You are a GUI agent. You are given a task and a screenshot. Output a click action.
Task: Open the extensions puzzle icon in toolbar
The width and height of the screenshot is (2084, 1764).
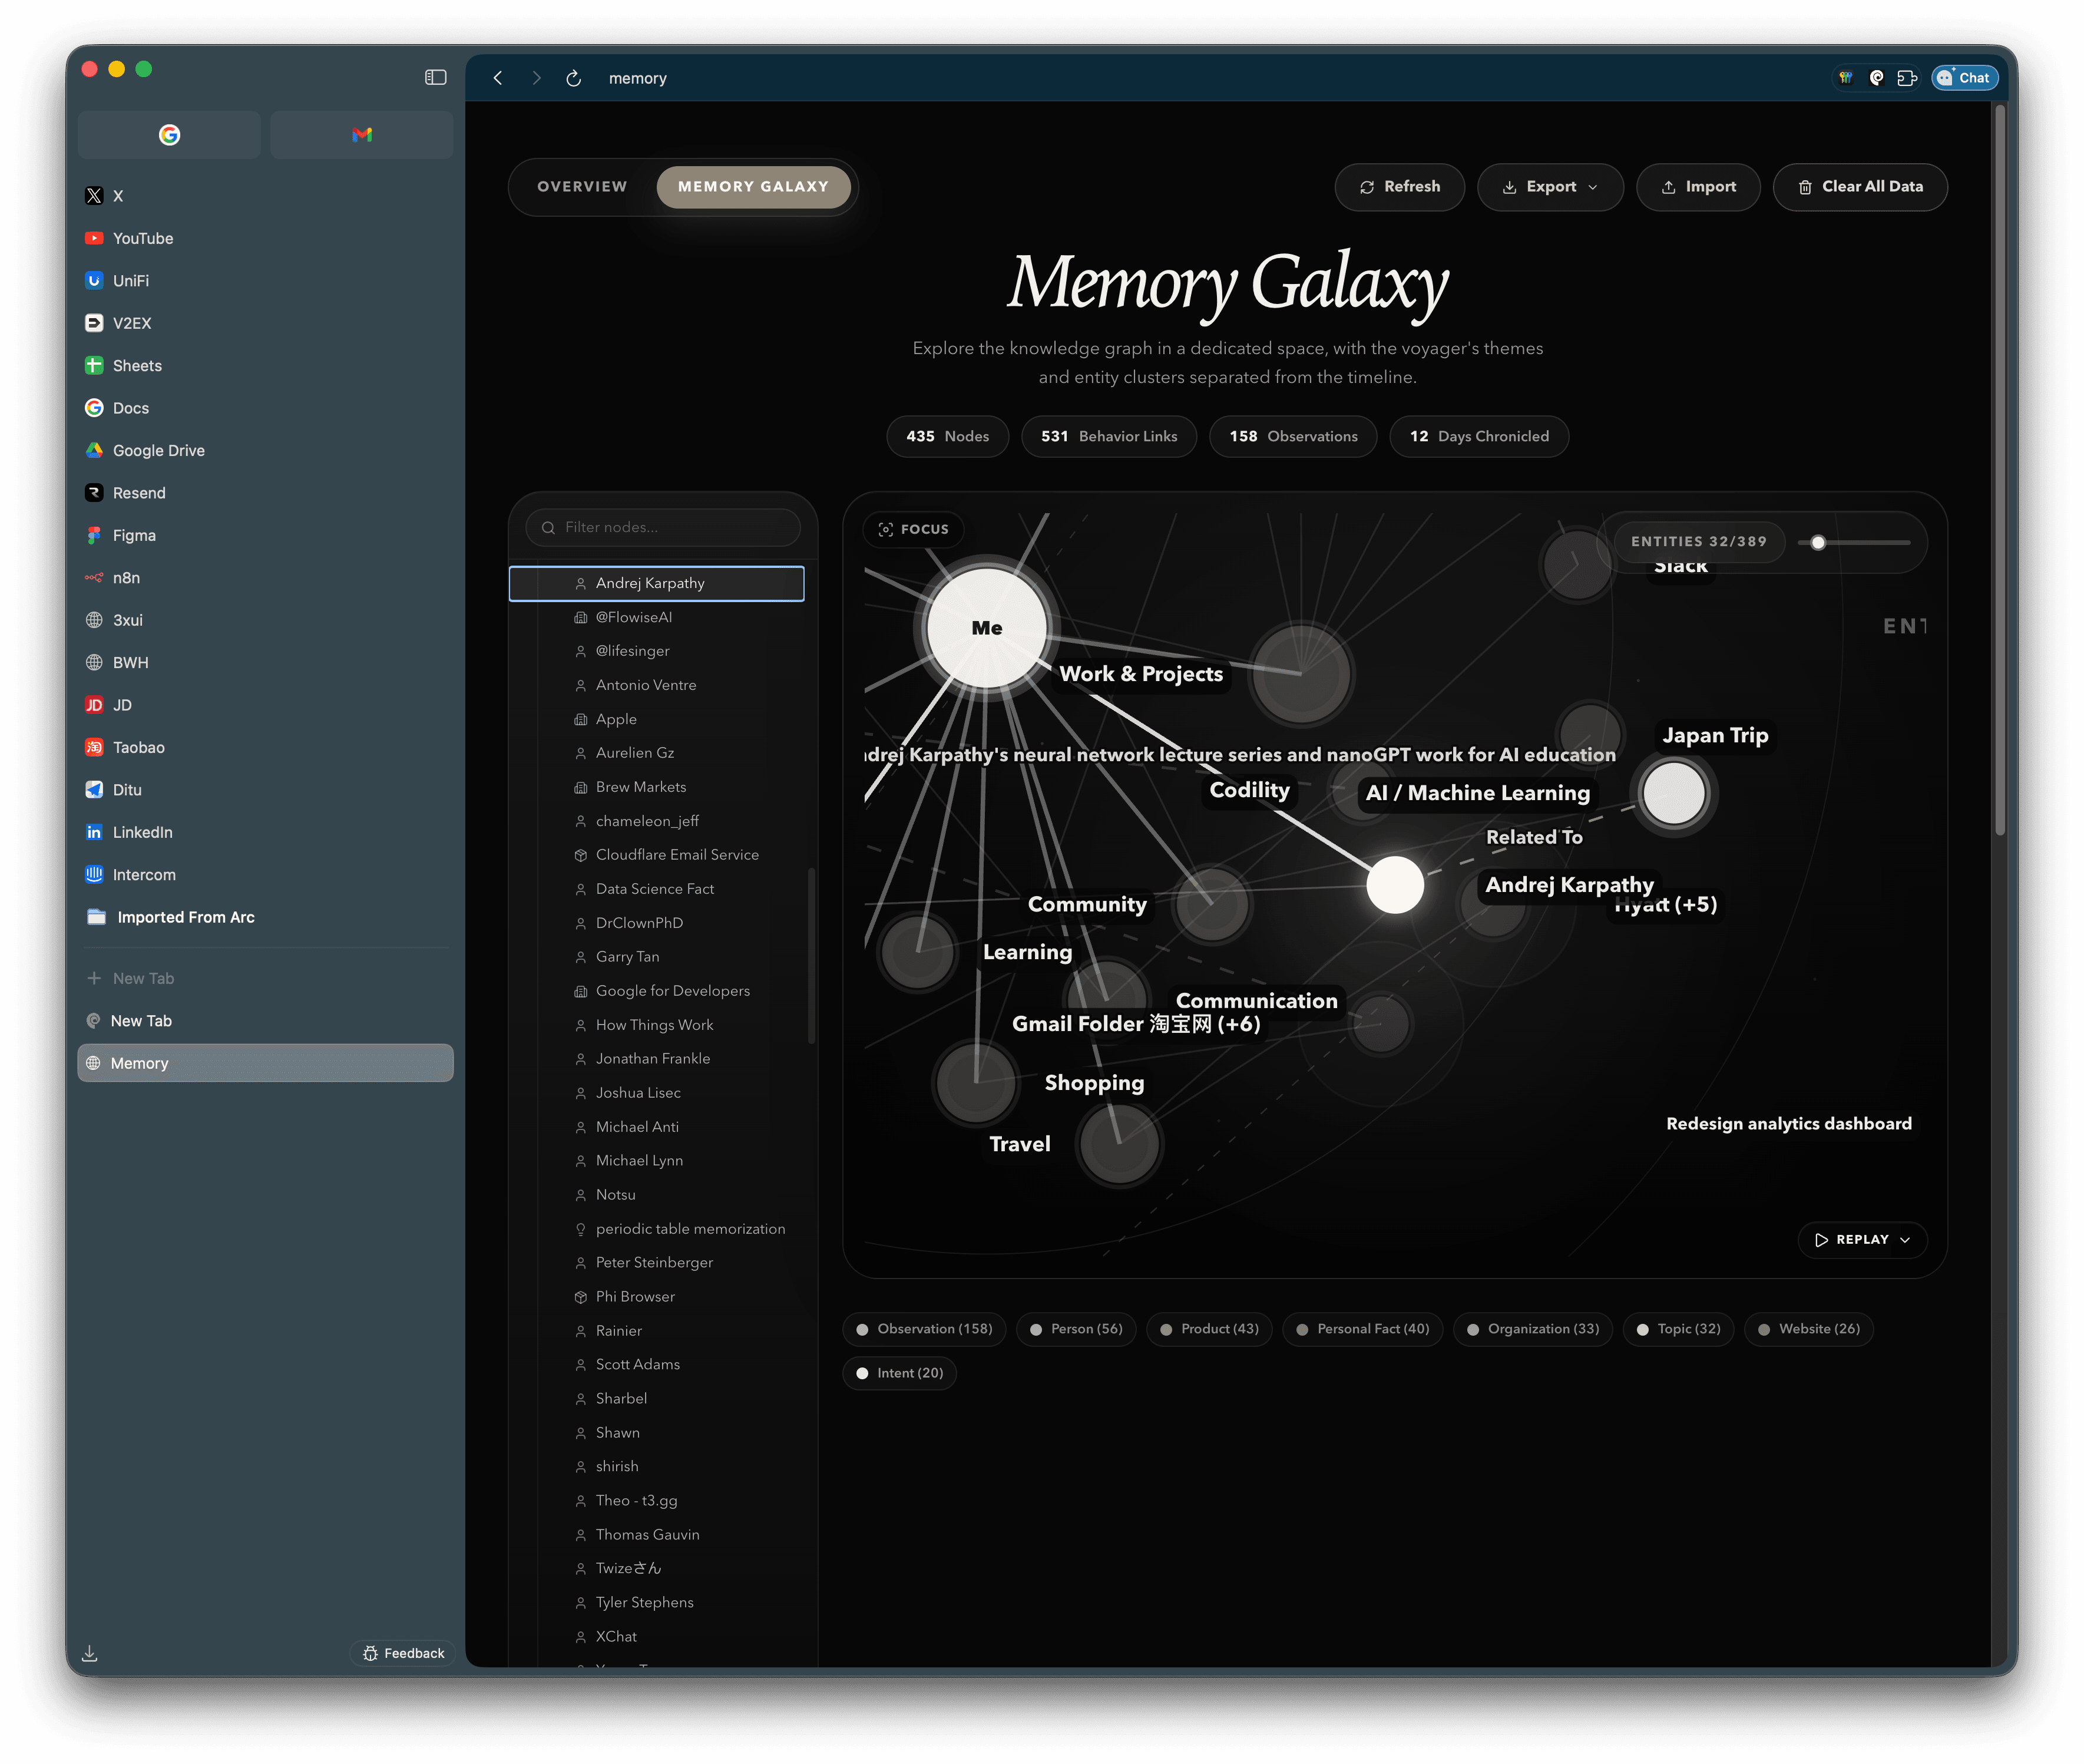pos(1907,78)
